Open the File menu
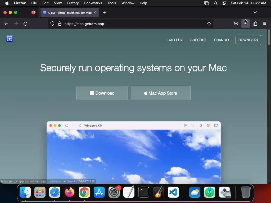271x203 pixels. pyautogui.click(x=34, y=3)
